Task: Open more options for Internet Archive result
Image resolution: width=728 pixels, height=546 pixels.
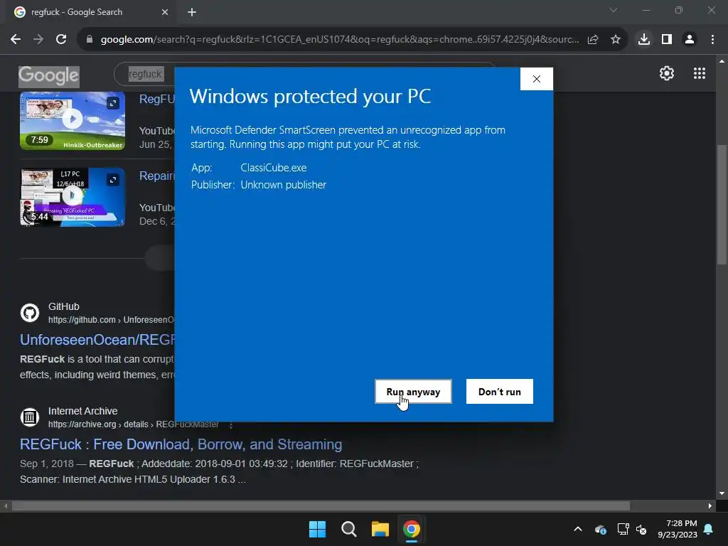Action: (x=231, y=424)
